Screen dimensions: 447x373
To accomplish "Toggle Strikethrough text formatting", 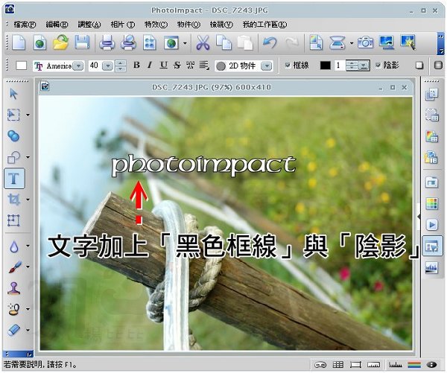I will [177, 66].
